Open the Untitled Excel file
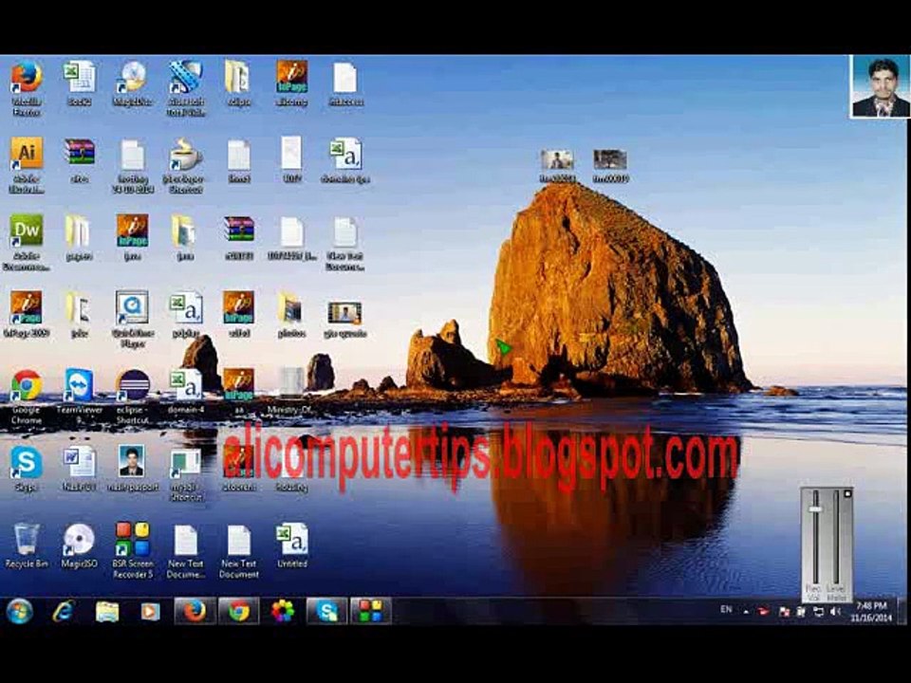The image size is (911, 683). tap(291, 546)
